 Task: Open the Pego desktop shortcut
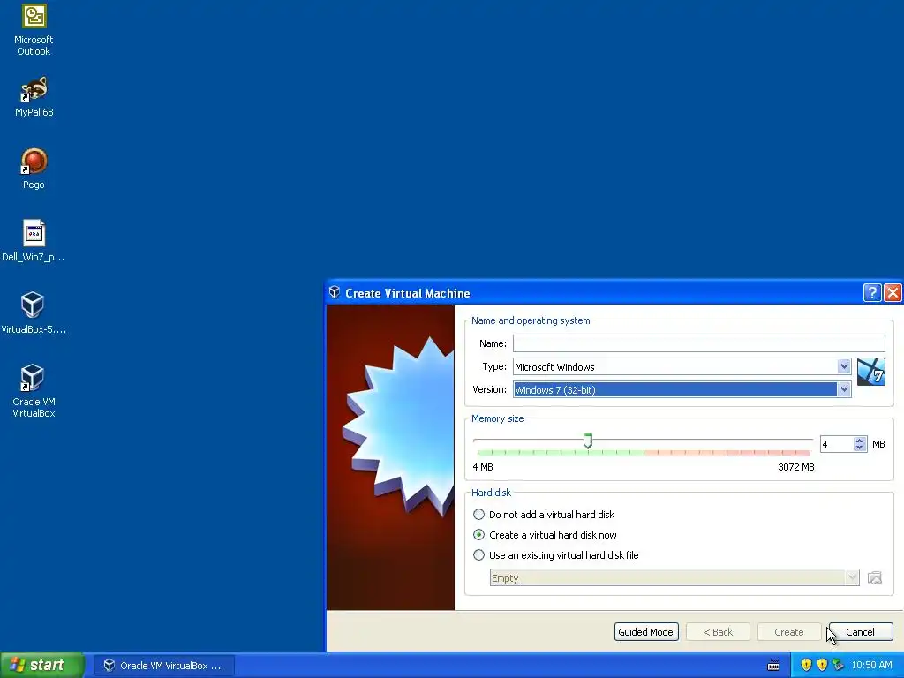tap(34, 169)
